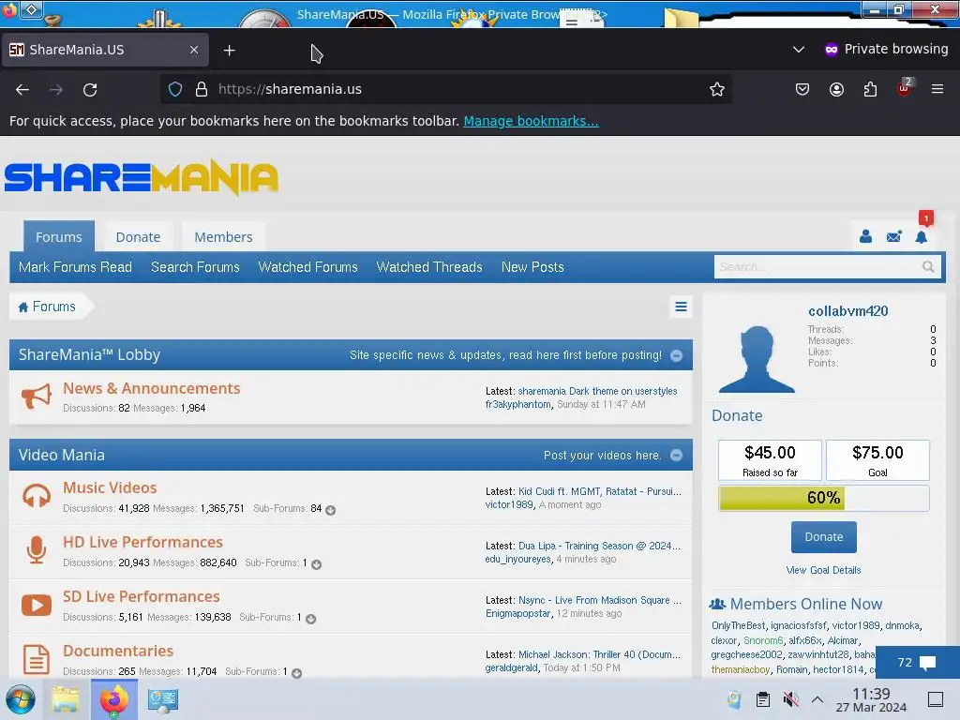Expand SD Live Performances sub-forums list
The width and height of the screenshot is (960, 720).
click(x=311, y=619)
